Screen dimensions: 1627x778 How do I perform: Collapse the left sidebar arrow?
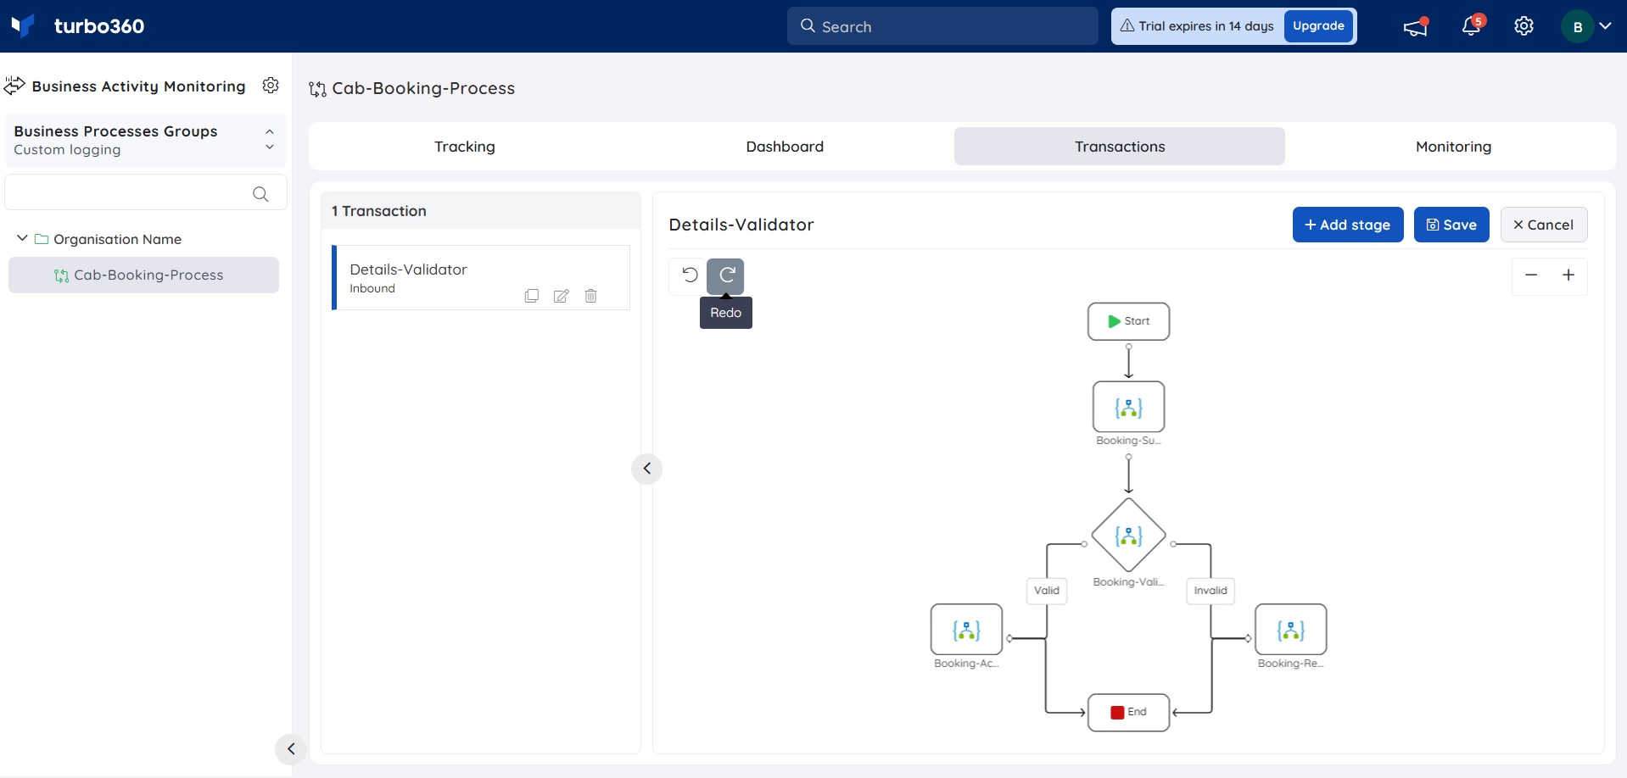click(x=291, y=749)
